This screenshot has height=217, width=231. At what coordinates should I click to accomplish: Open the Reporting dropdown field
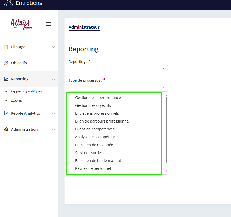pyautogui.click(x=118, y=68)
